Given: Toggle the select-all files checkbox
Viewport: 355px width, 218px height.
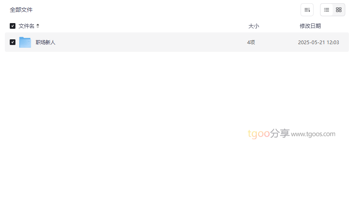Looking at the screenshot, I should (13, 26).
